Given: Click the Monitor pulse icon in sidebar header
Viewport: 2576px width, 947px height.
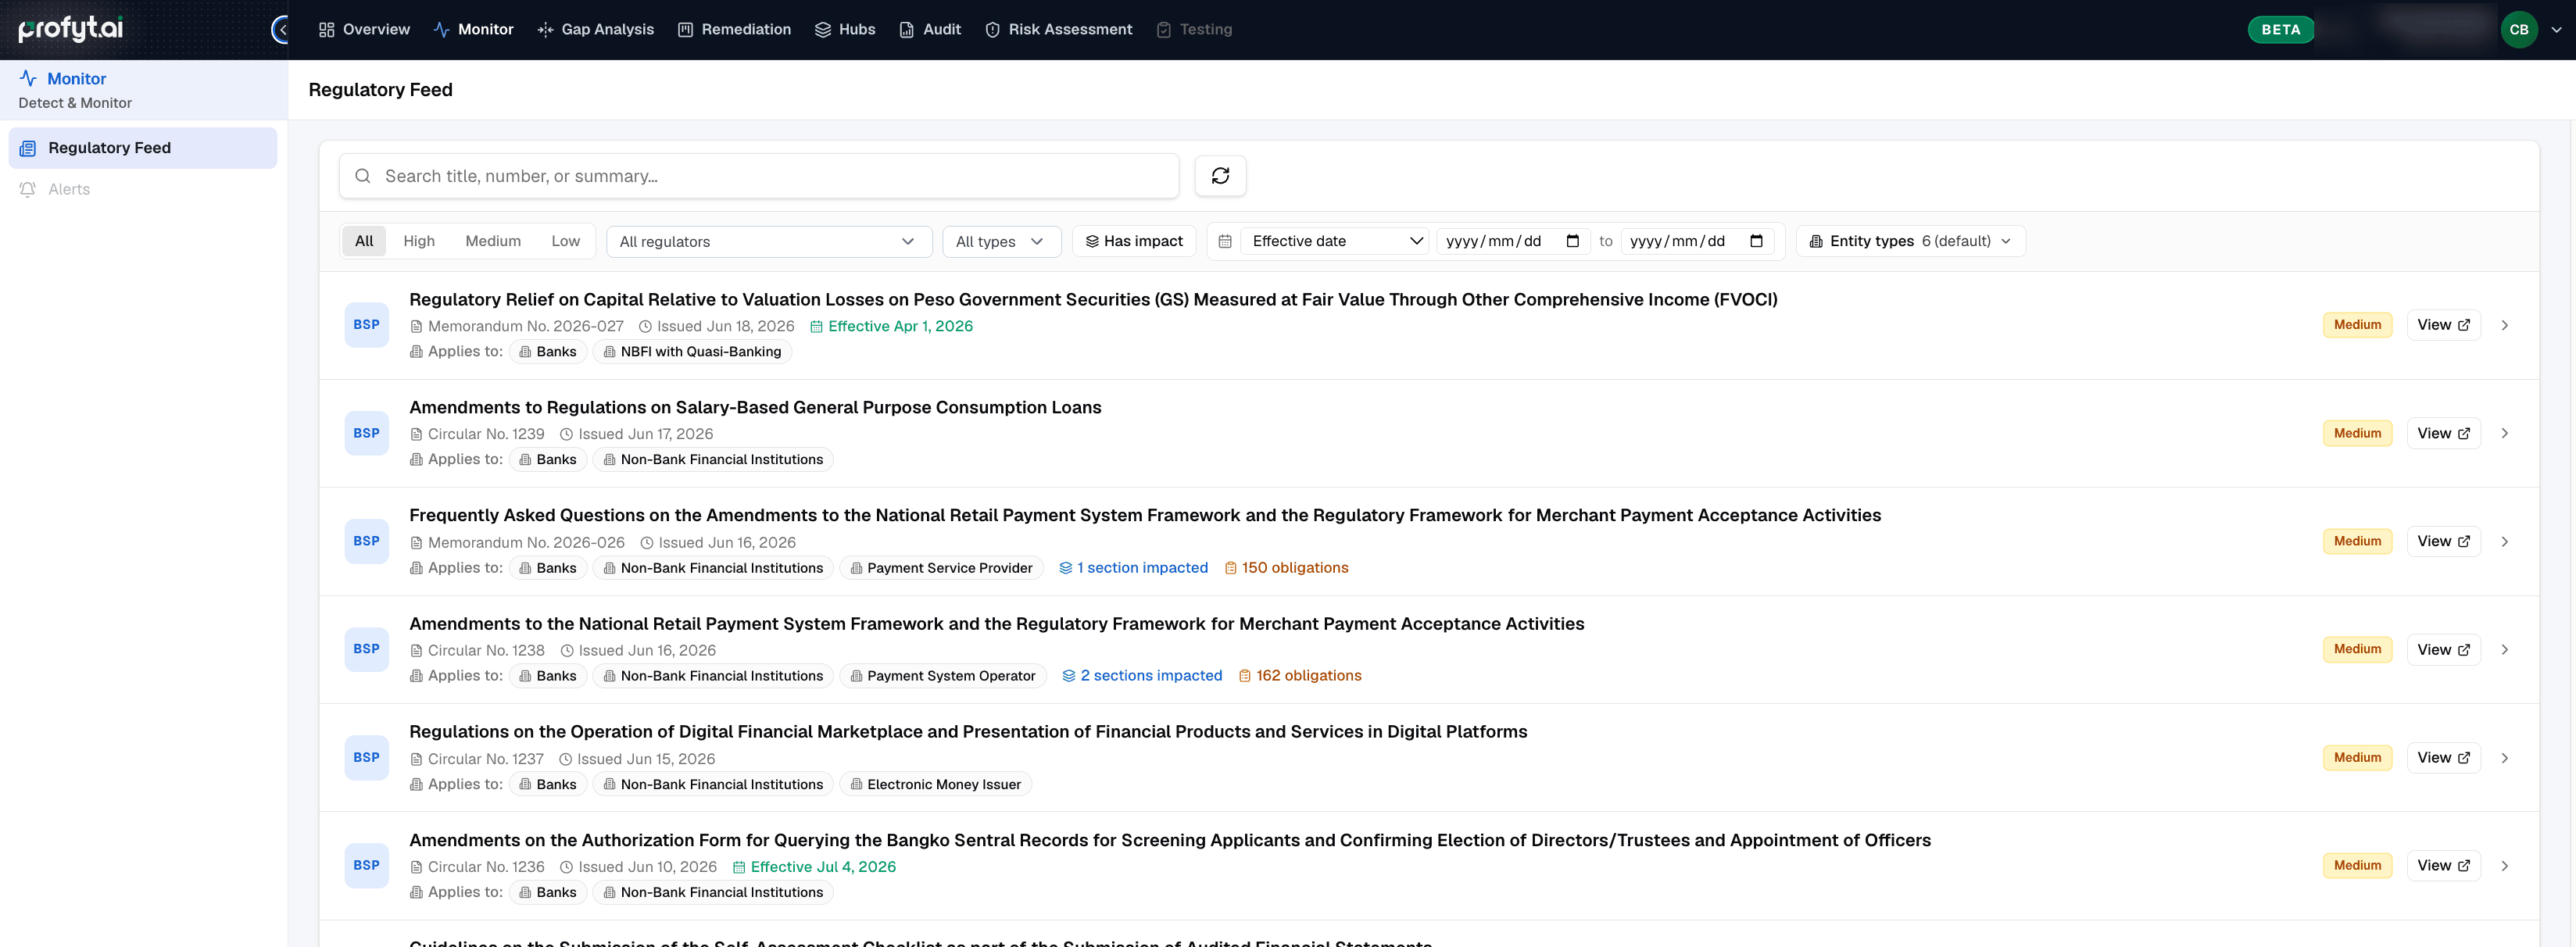Looking at the screenshot, I should [x=28, y=78].
